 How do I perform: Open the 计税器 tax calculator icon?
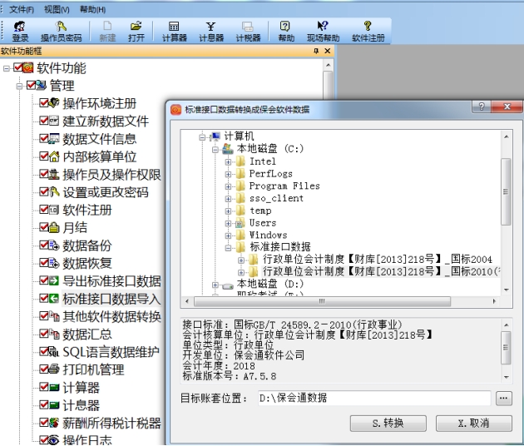tap(248, 31)
